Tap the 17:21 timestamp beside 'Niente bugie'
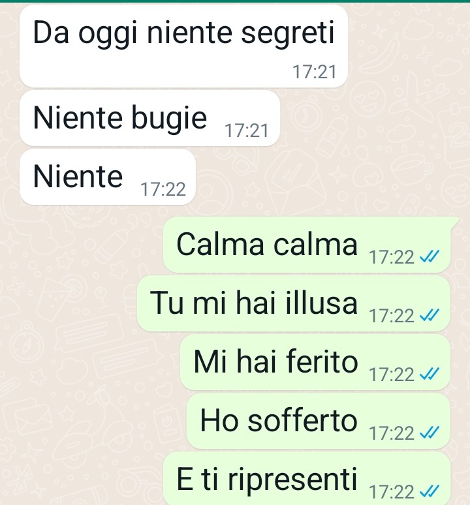The height and width of the screenshot is (505, 470). point(247,130)
